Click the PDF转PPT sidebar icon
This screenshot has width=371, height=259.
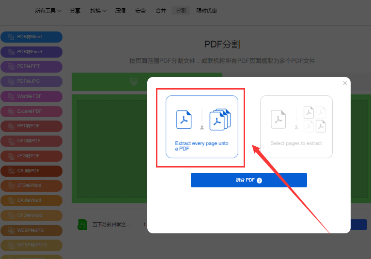coord(11,66)
